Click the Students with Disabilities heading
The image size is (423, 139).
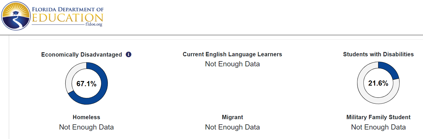click(x=378, y=54)
